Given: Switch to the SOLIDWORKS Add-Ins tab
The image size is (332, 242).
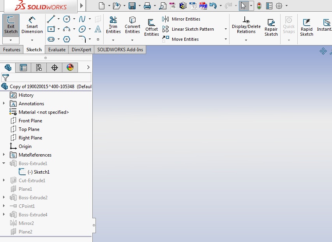Looking at the screenshot, I should click(x=120, y=50).
